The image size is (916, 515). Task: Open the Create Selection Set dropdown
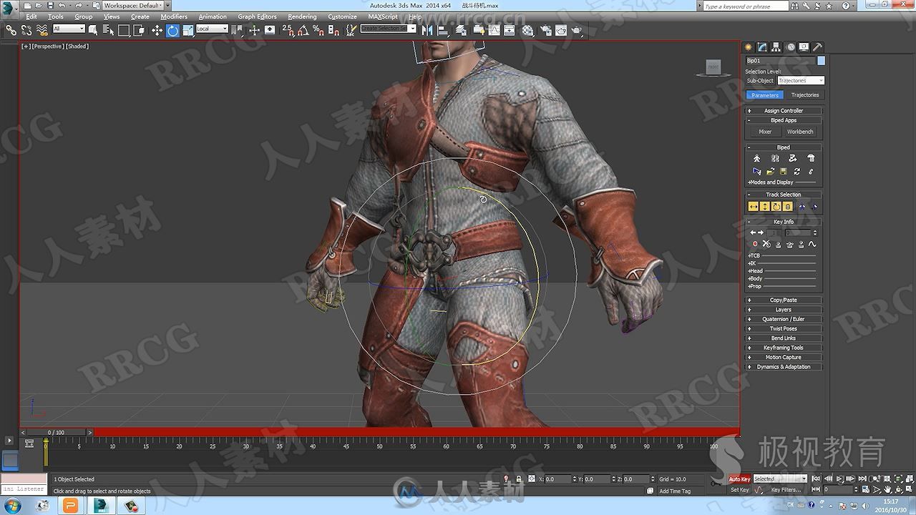click(388, 29)
